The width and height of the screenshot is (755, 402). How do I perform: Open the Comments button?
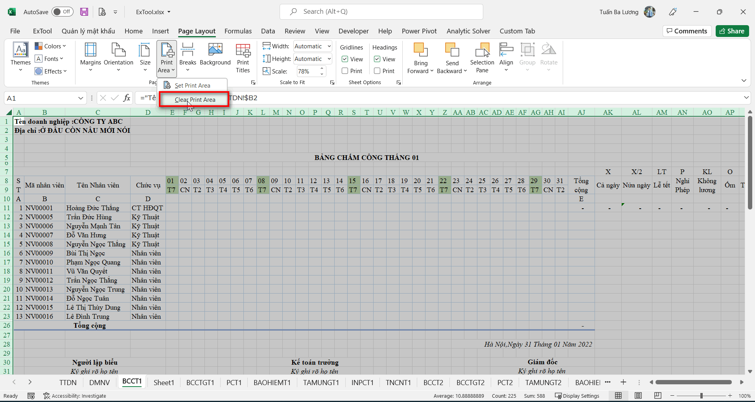point(687,31)
